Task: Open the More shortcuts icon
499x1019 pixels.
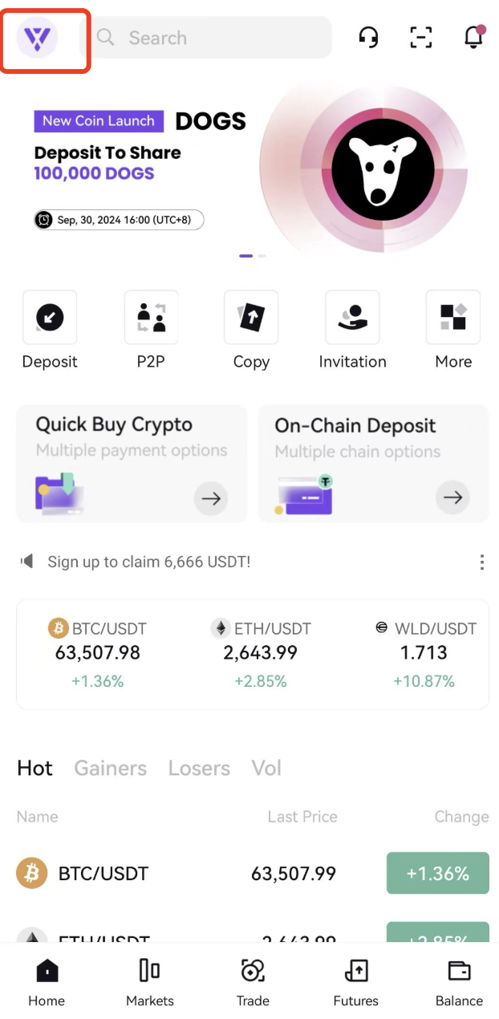Action: pyautogui.click(x=453, y=318)
